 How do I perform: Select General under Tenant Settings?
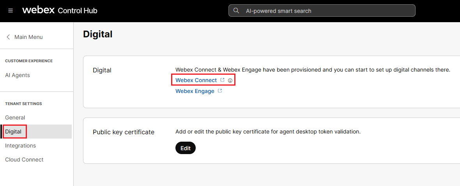coord(15,118)
